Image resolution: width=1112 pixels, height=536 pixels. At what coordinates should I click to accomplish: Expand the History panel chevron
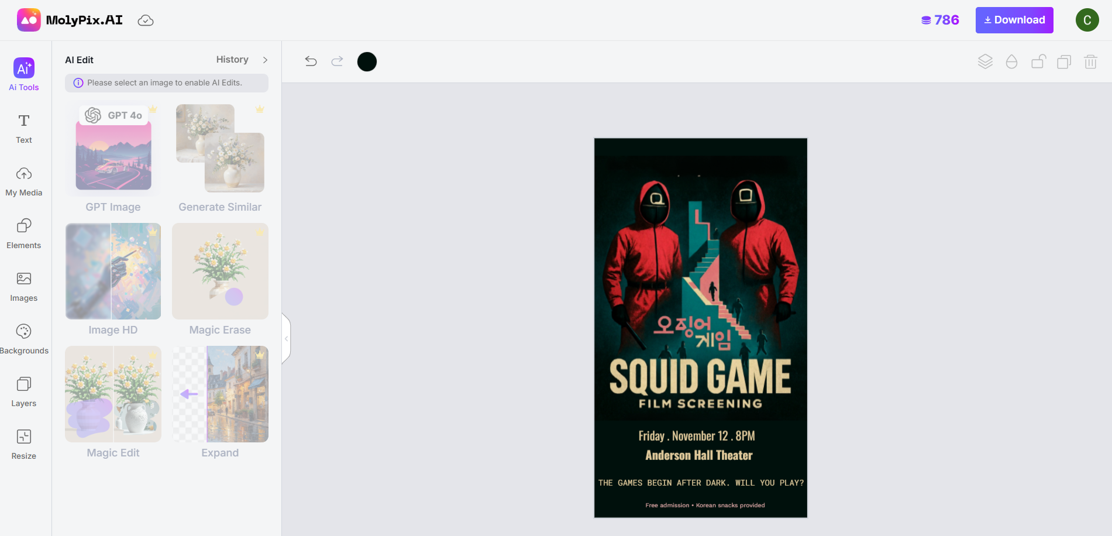(265, 60)
